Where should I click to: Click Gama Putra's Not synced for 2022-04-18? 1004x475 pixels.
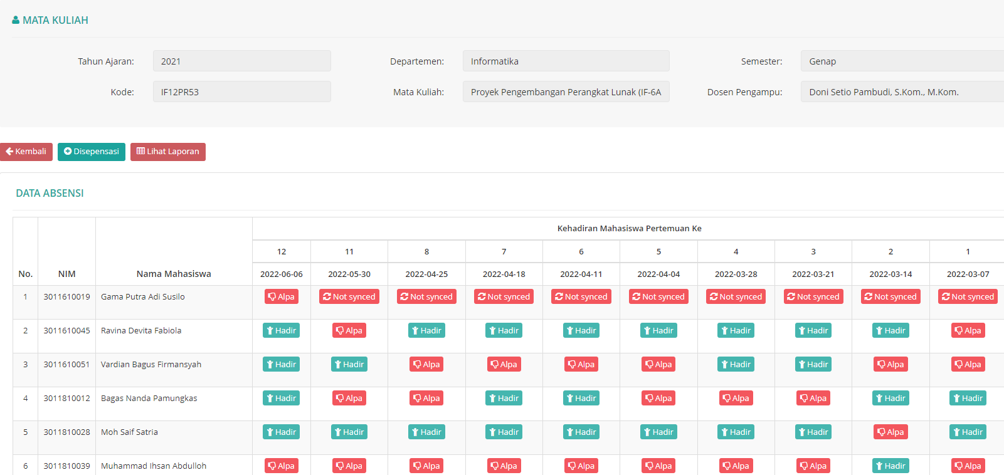coord(504,296)
